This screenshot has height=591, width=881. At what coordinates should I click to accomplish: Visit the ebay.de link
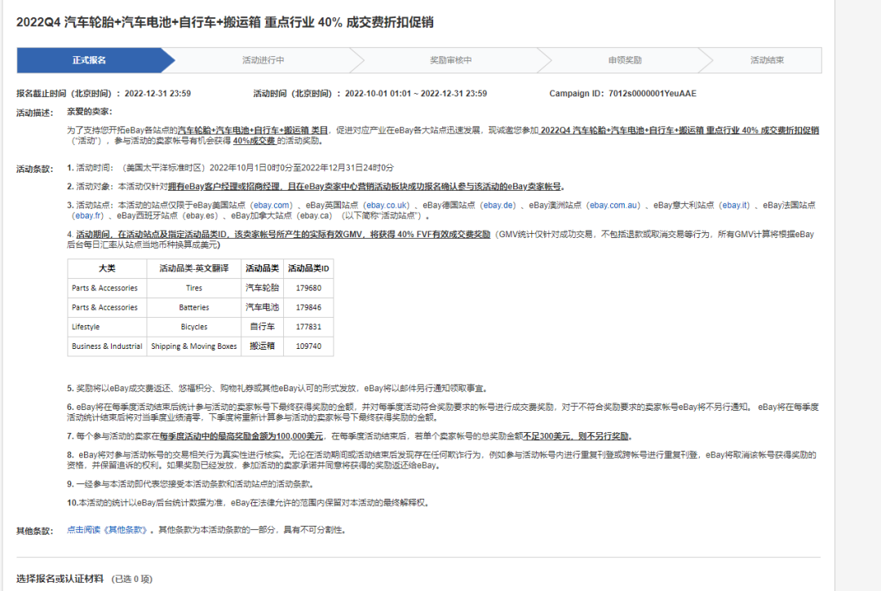coord(497,205)
